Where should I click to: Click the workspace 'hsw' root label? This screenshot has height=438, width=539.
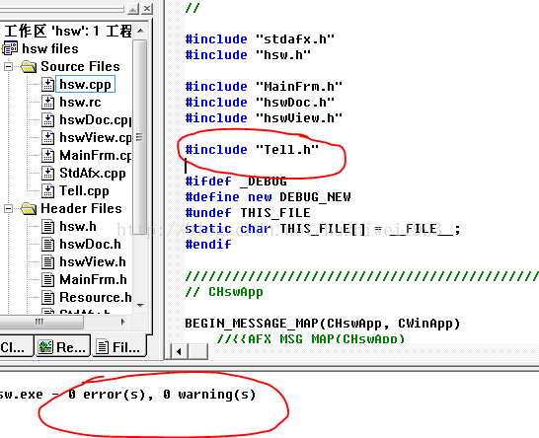click(x=68, y=31)
